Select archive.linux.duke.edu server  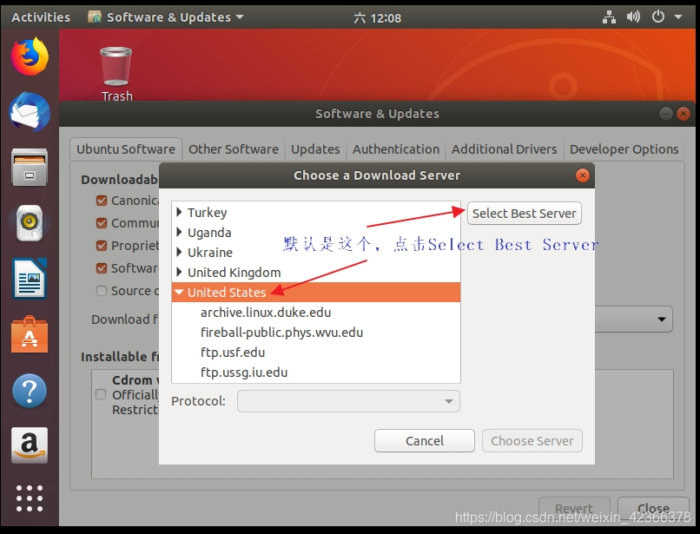pos(316,312)
